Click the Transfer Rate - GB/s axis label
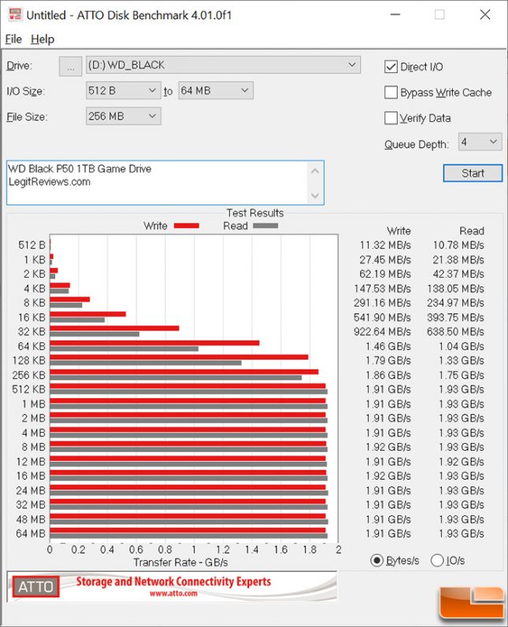508x627 pixels. pos(180,562)
